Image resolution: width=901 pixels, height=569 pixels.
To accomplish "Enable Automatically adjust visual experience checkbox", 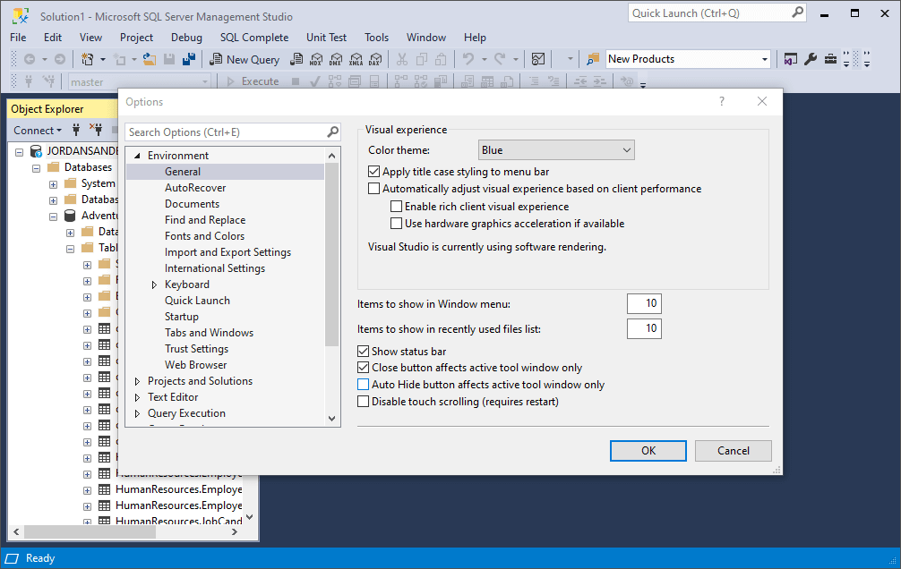I will pos(374,189).
